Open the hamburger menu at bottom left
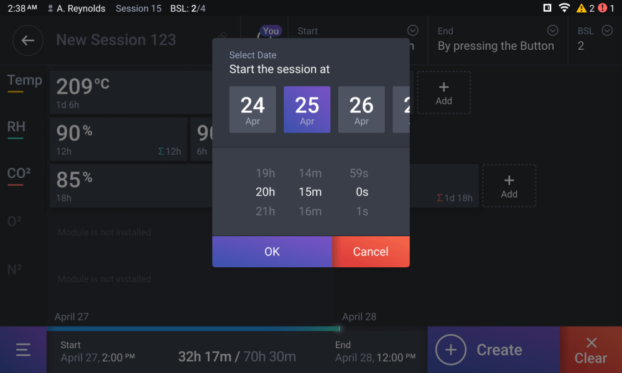Viewport: 622px width, 373px height. (x=23, y=350)
